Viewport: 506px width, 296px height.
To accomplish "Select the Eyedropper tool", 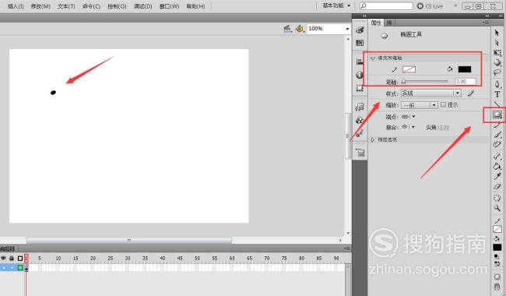I will pyautogui.click(x=497, y=177).
